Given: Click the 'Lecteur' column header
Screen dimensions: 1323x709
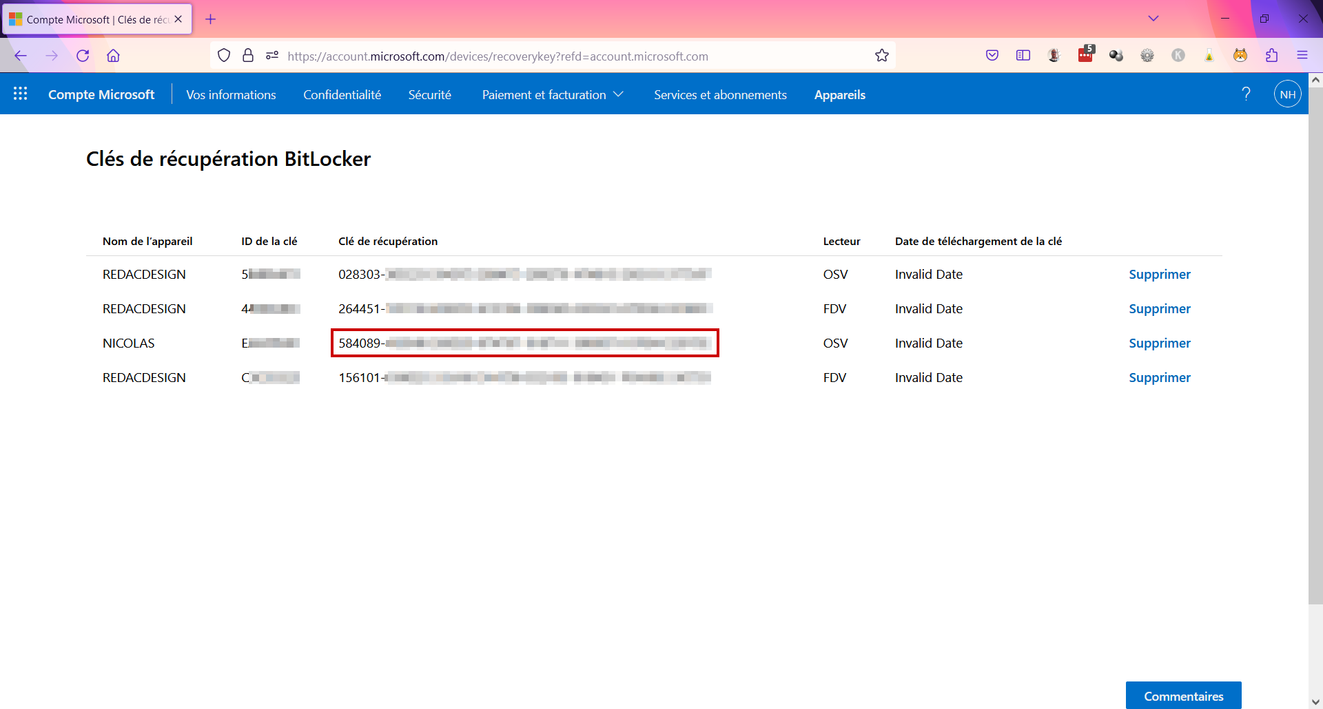Looking at the screenshot, I should 842,241.
